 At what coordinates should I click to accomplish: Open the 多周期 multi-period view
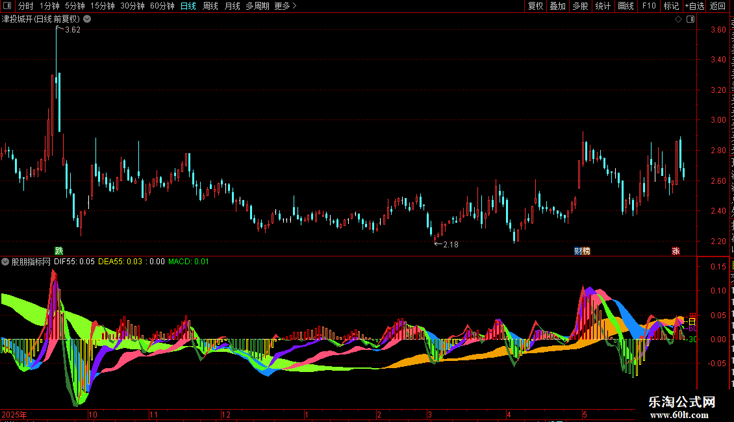tap(257, 6)
